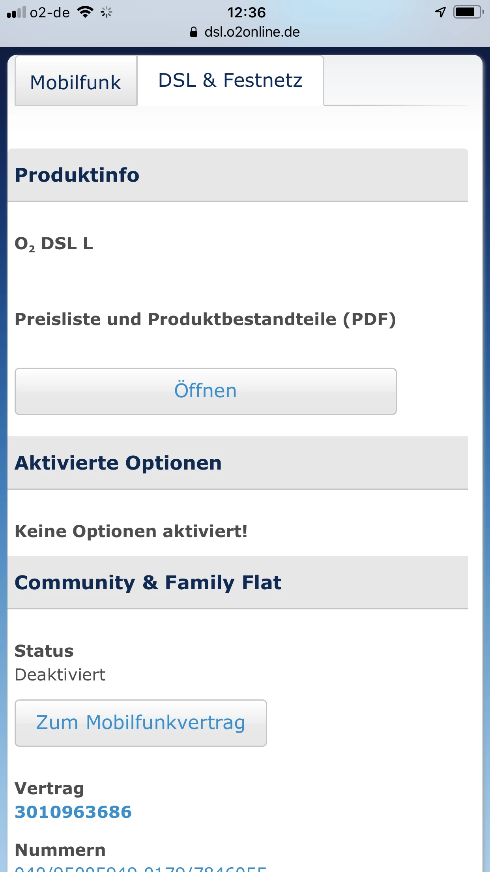Screen dimensions: 490x872
Task: Tap the Keine Optionen aktiviert! message
Action: [131, 531]
